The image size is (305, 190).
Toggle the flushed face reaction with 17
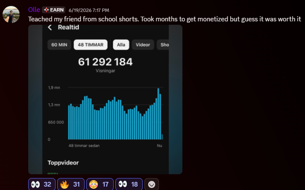coord(100,184)
